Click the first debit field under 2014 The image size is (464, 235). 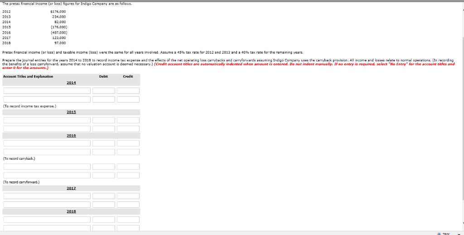[x=104, y=91]
